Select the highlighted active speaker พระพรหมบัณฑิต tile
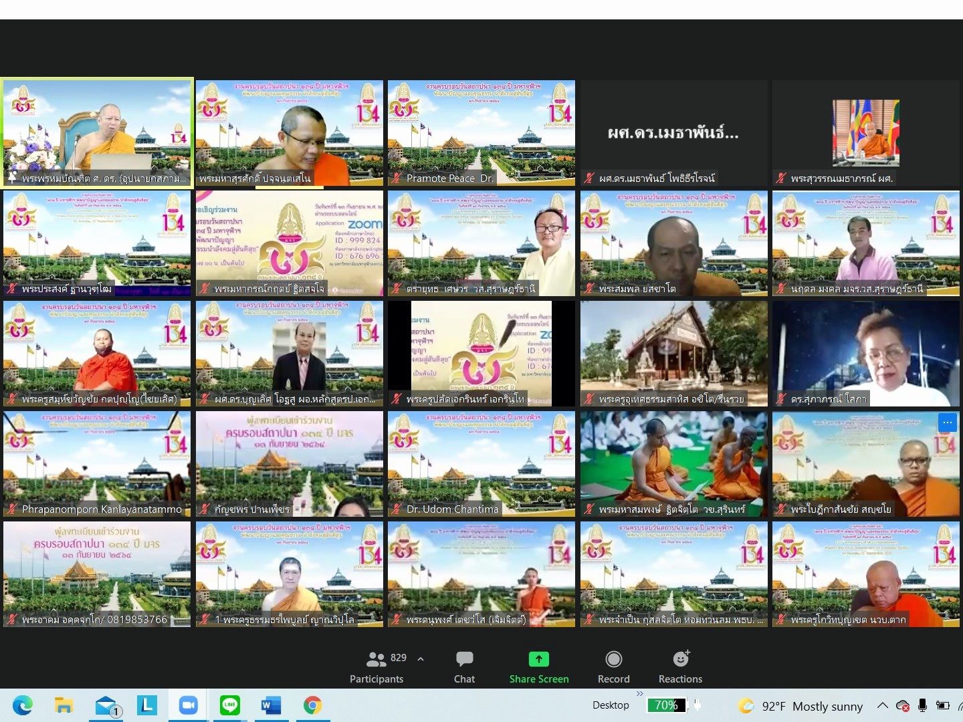This screenshot has width=963, height=722. (97, 133)
